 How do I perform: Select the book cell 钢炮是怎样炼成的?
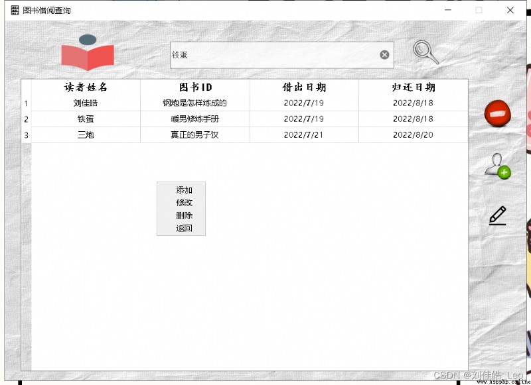click(x=195, y=103)
